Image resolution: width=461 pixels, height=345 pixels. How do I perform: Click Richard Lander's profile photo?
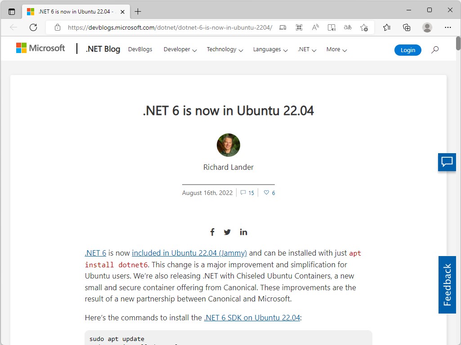tap(228, 145)
